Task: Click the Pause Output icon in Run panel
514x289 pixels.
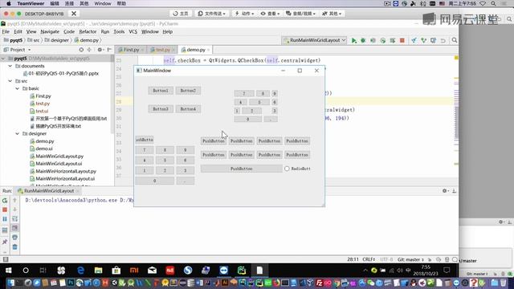Action: (5, 219)
